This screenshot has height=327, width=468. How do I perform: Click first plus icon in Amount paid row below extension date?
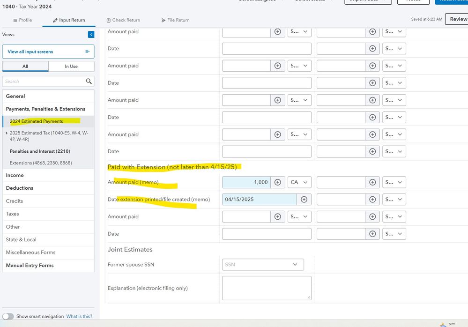tap(278, 216)
